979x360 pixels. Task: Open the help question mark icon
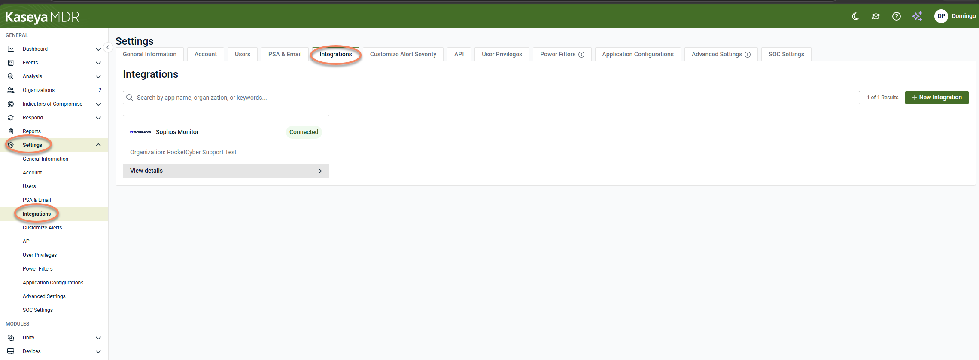click(897, 16)
